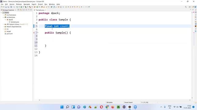Select the Sample.java editor tab
The height and width of the screenshot is (110, 197).
[40, 10]
